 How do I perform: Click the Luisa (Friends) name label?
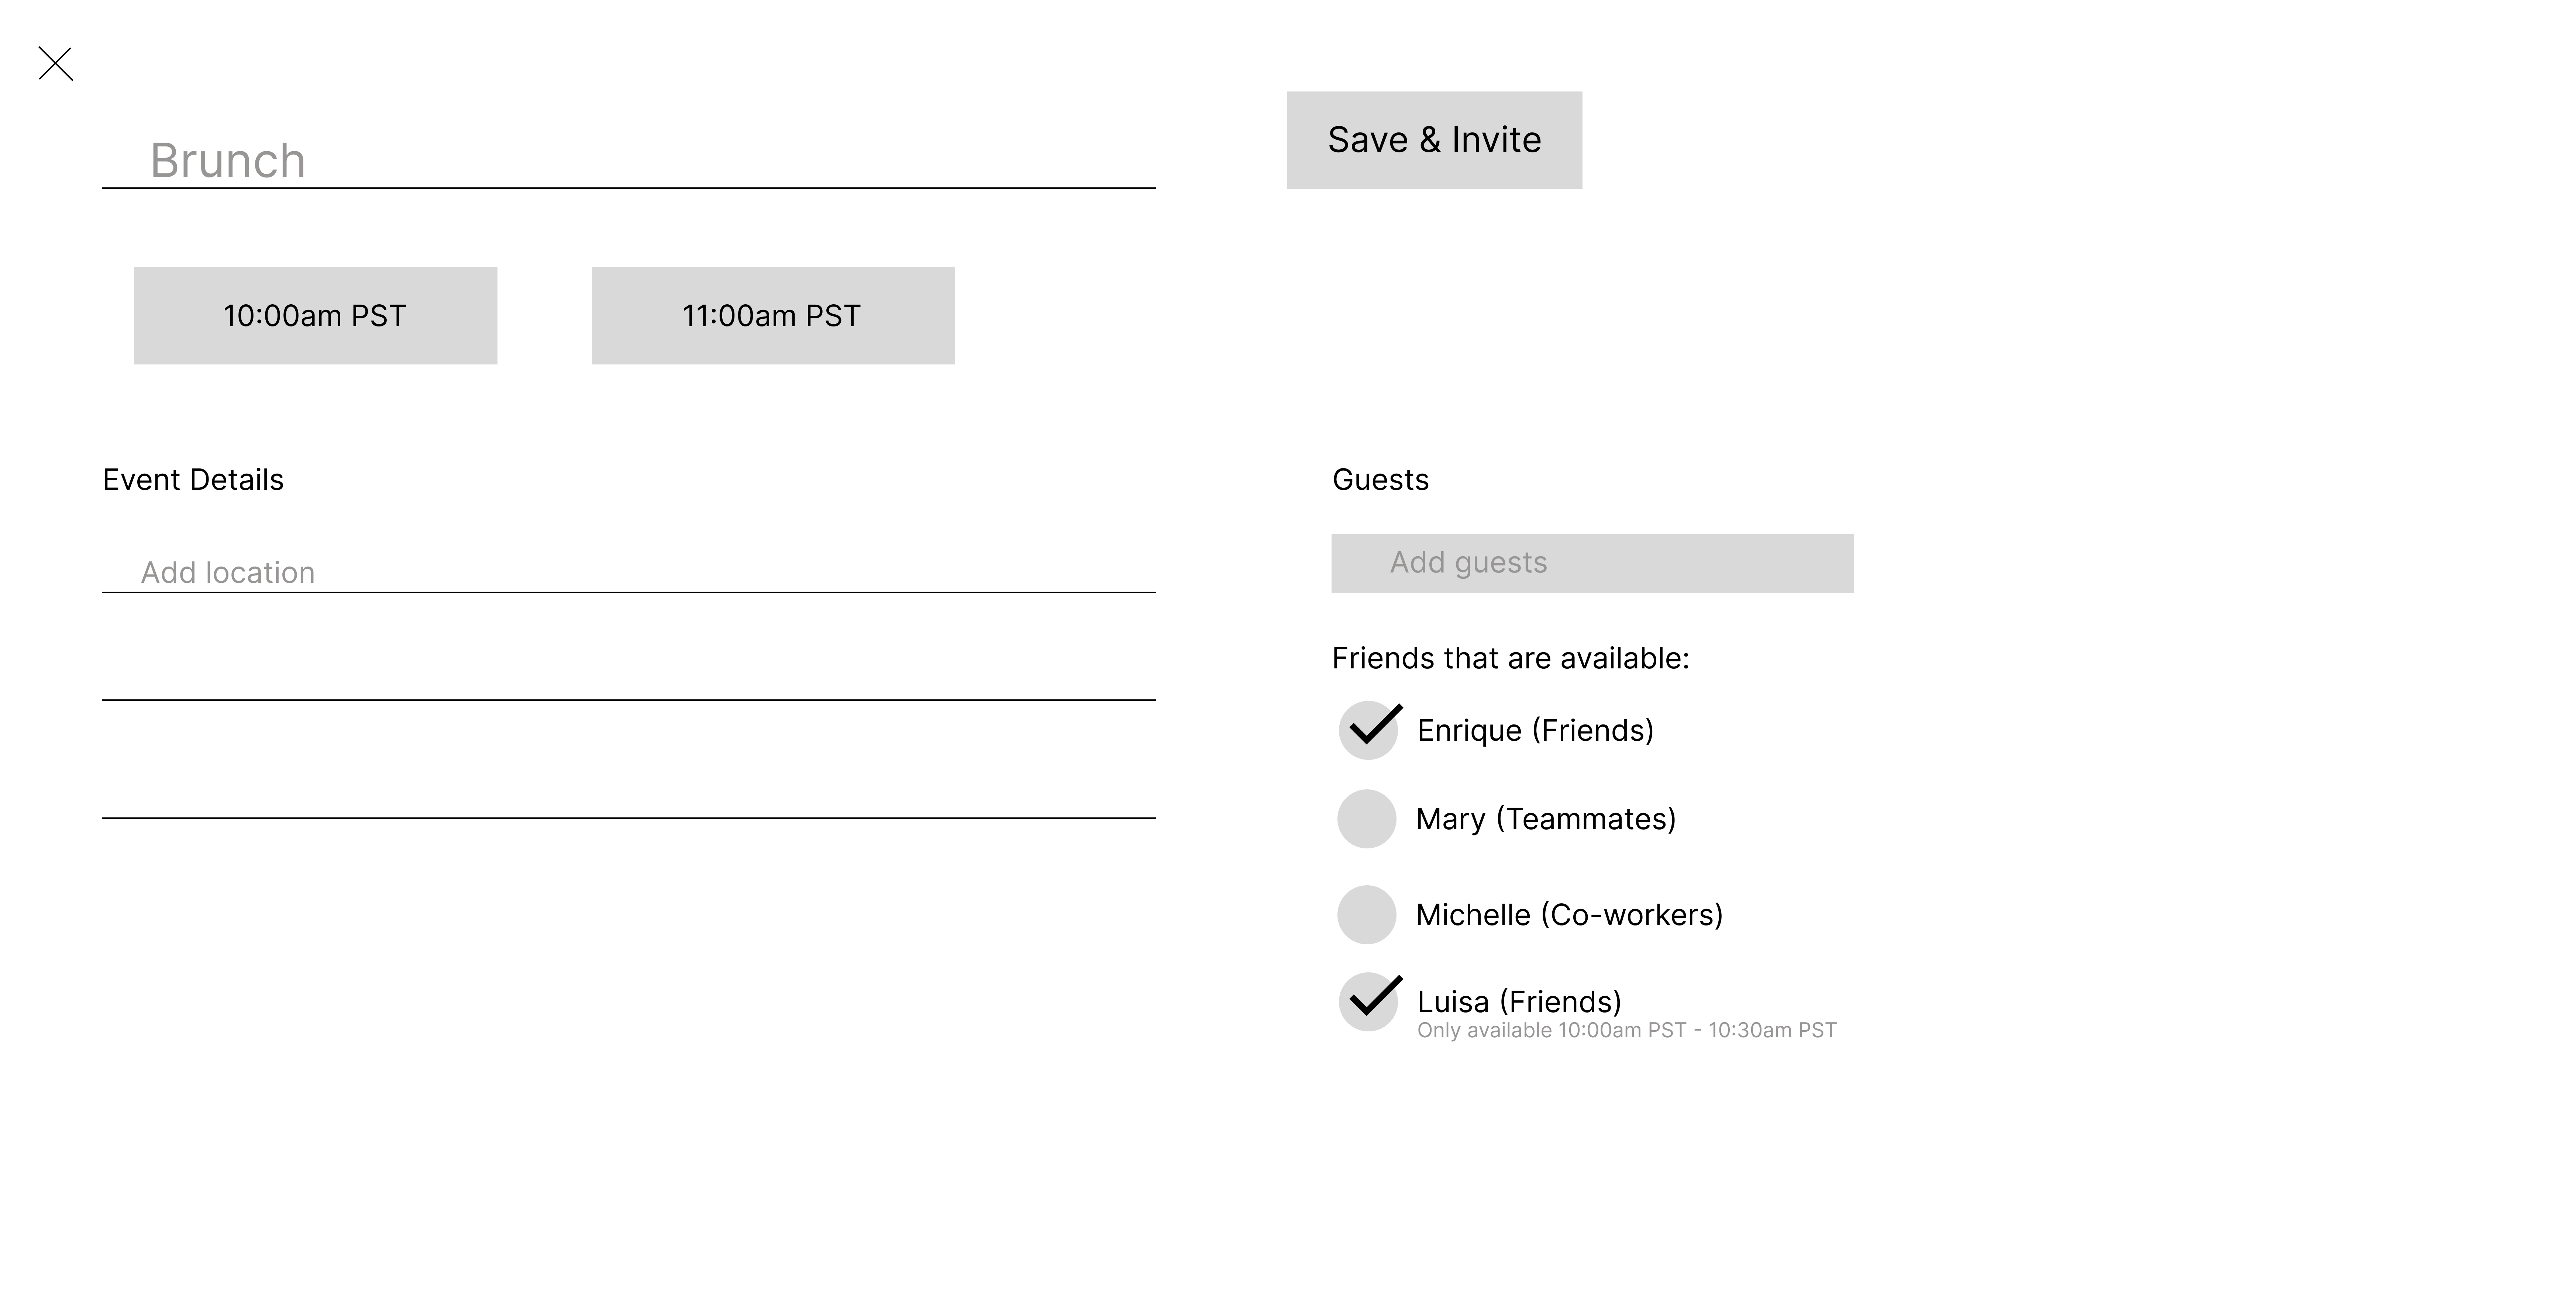click(x=1519, y=1001)
